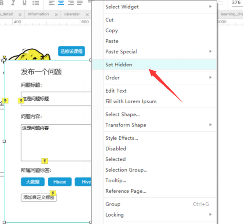Switch to the information tab
Image resolution: width=243 pixels, height=224 pixels.
pyautogui.click(x=38, y=14)
